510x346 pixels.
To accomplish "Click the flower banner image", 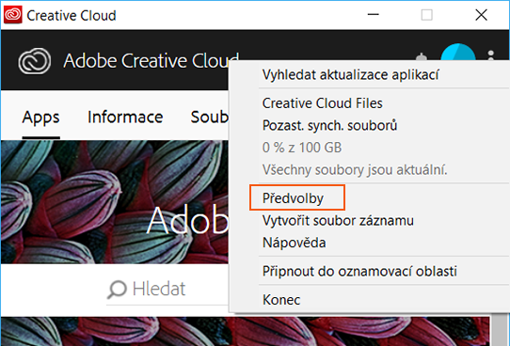I will click(x=115, y=201).
